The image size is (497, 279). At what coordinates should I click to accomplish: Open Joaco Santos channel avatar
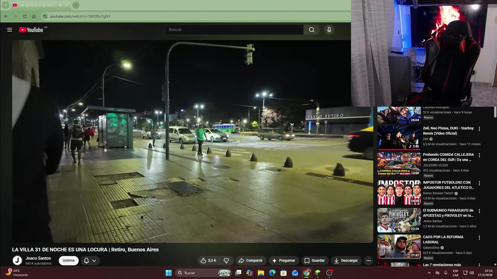pos(17,260)
